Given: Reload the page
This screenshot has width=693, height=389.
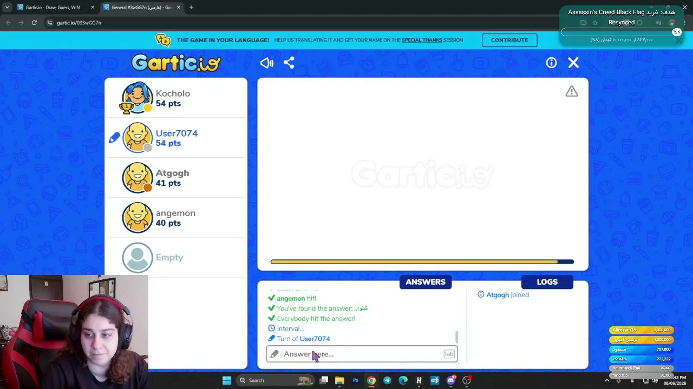Looking at the screenshot, I should coord(34,23).
